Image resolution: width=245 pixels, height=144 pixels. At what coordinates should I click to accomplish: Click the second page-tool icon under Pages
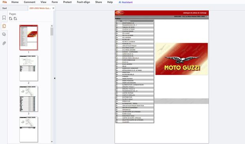point(15,19)
